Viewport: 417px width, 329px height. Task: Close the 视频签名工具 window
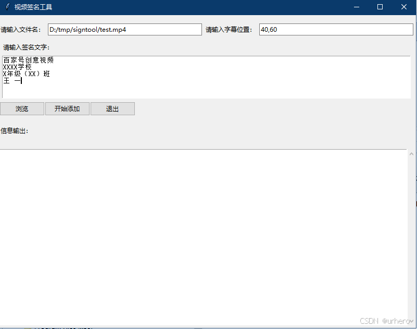pyautogui.click(x=403, y=7)
